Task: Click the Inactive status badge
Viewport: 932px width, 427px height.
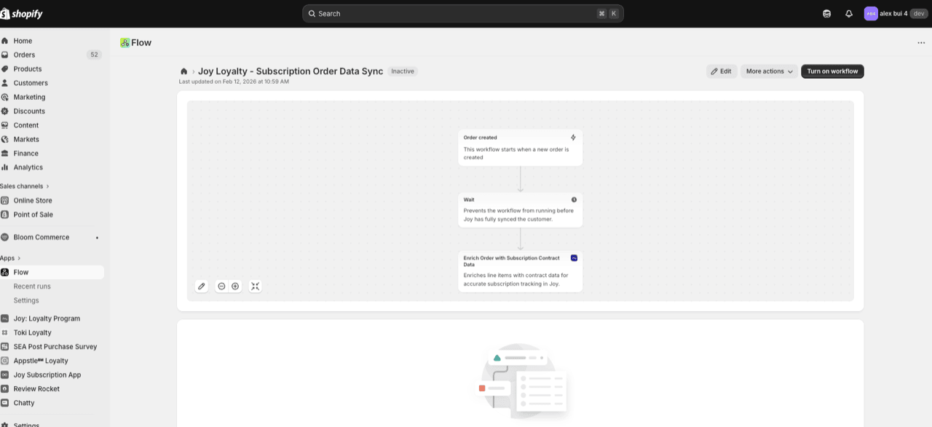Action: (403, 71)
